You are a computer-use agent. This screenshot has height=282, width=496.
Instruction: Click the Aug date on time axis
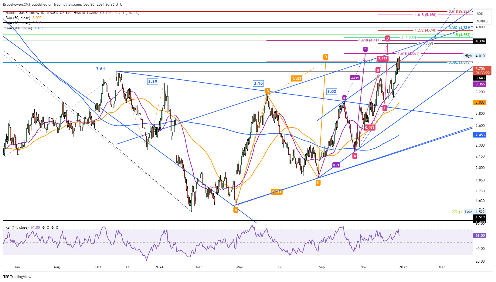tap(57, 267)
